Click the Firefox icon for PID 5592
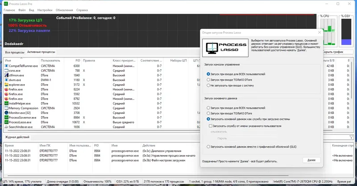Viewport: 357px width, 186px height. (6, 94)
